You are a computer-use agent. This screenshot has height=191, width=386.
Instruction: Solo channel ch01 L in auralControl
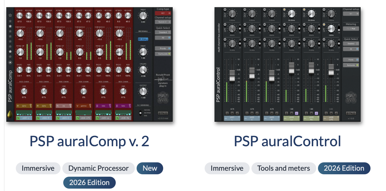(x=227, y=113)
